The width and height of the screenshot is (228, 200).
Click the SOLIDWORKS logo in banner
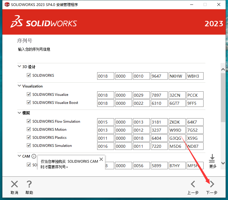(x=44, y=21)
